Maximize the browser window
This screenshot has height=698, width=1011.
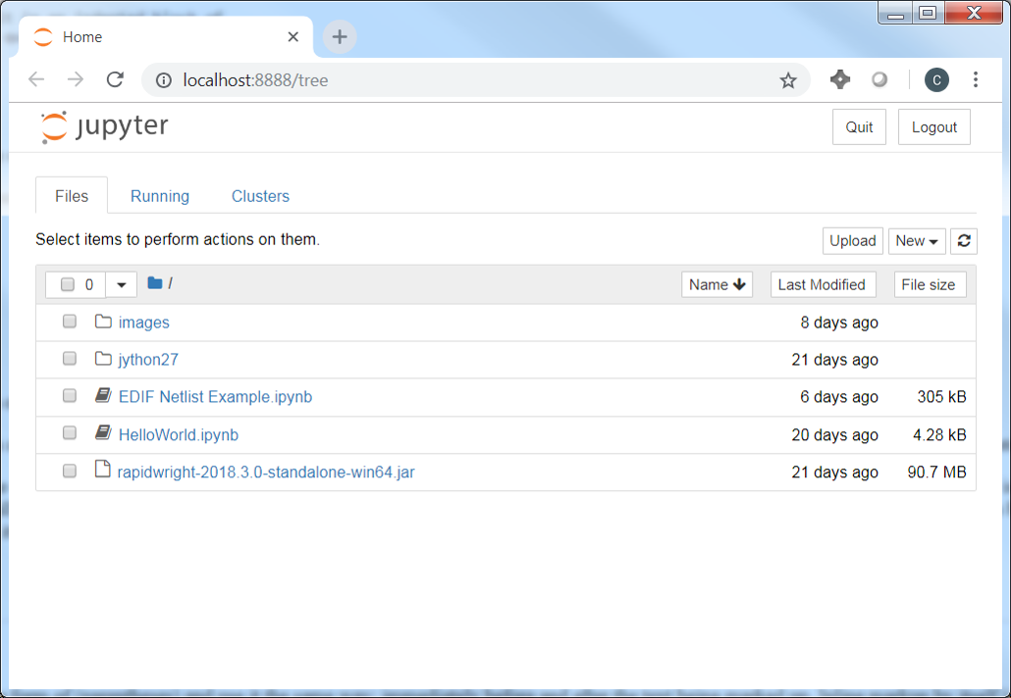[928, 12]
